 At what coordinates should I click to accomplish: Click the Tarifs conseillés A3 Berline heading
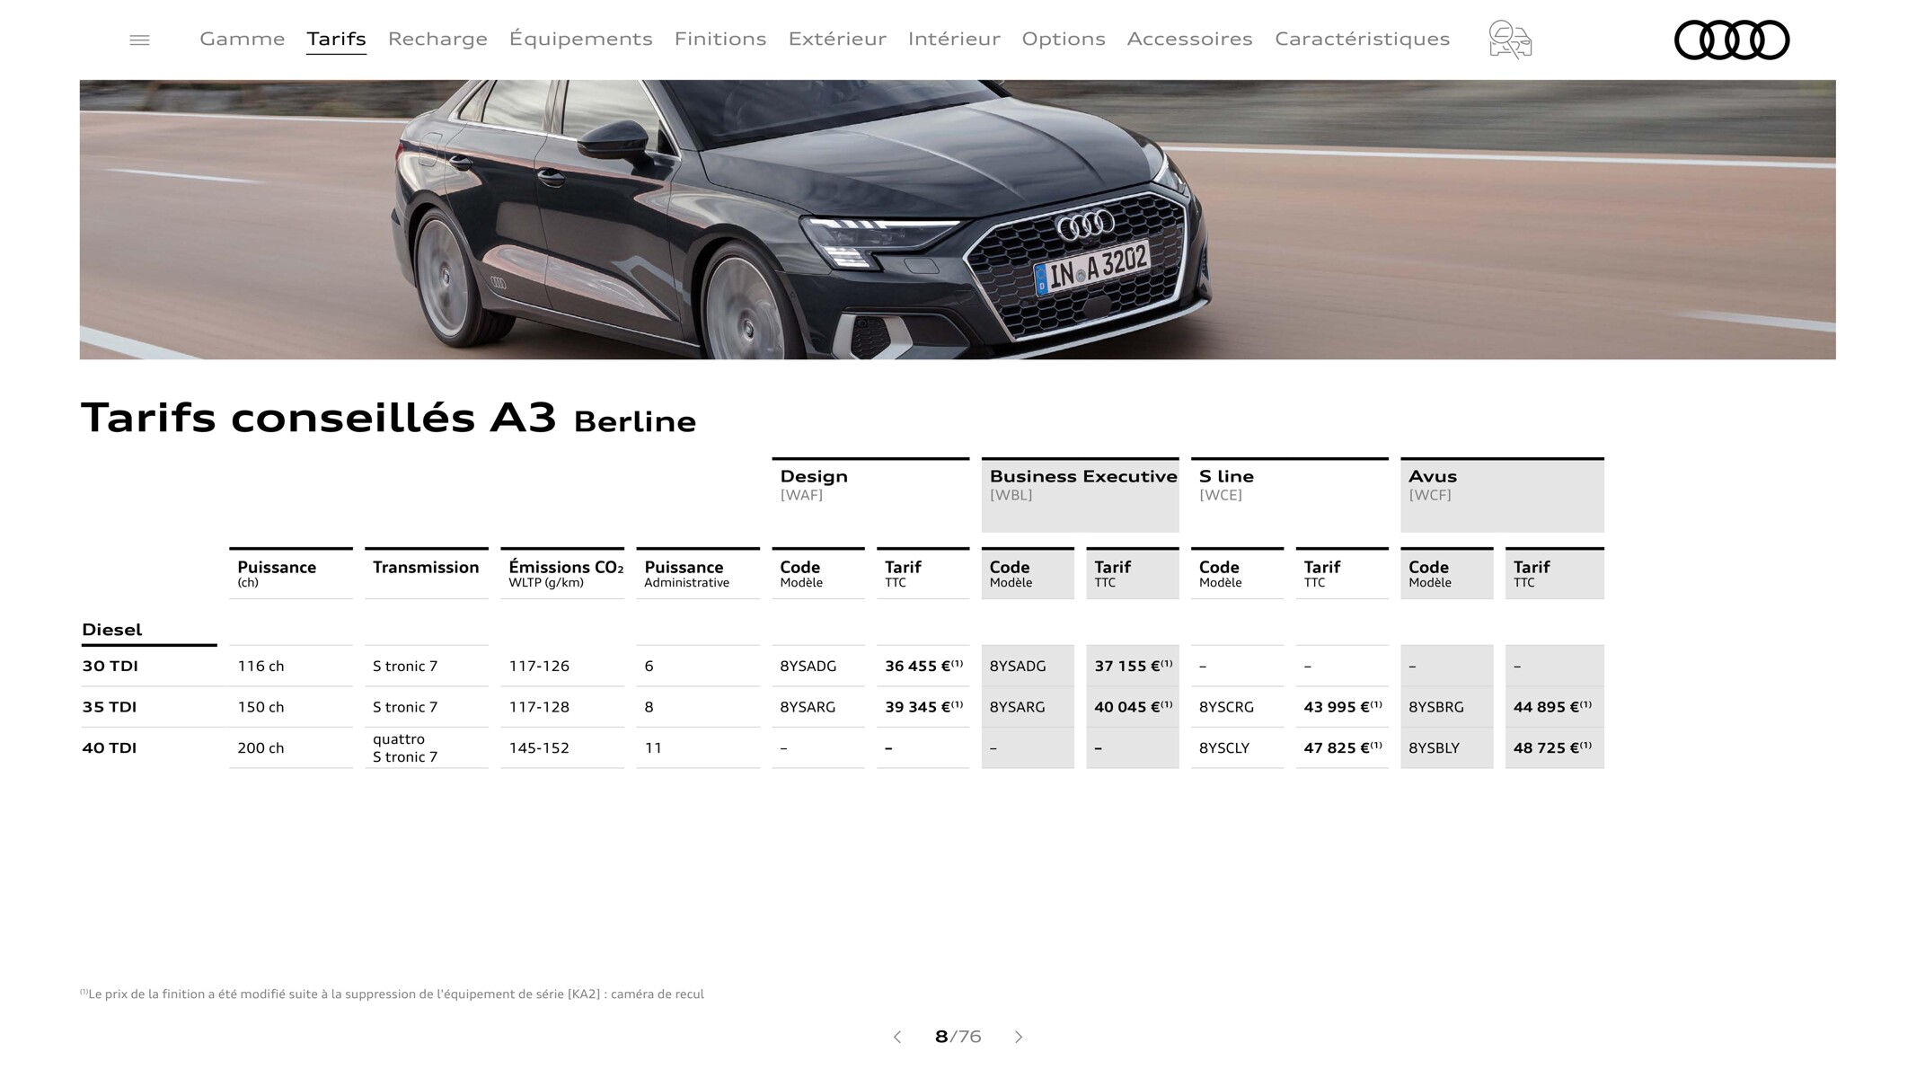[388, 418]
